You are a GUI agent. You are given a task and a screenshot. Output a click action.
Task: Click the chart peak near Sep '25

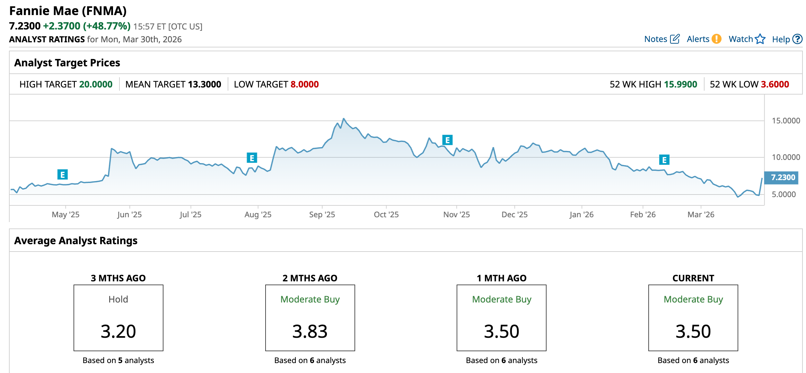coord(344,119)
